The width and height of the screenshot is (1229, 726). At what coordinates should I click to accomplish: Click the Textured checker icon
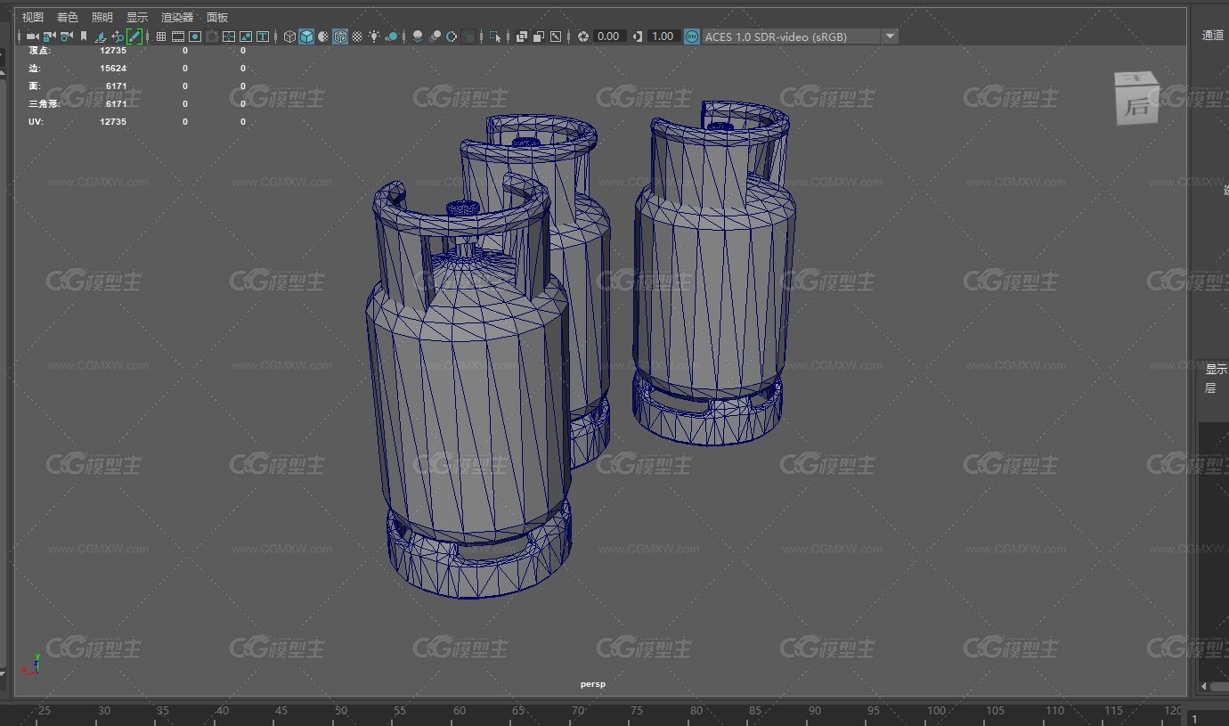pos(357,37)
